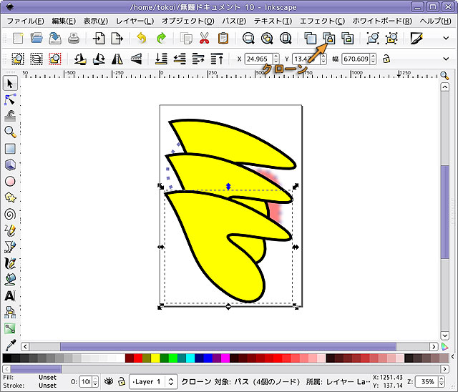This screenshot has width=458, height=392.
Task: Toggle width/height ratio lock
Action: click(x=386, y=59)
